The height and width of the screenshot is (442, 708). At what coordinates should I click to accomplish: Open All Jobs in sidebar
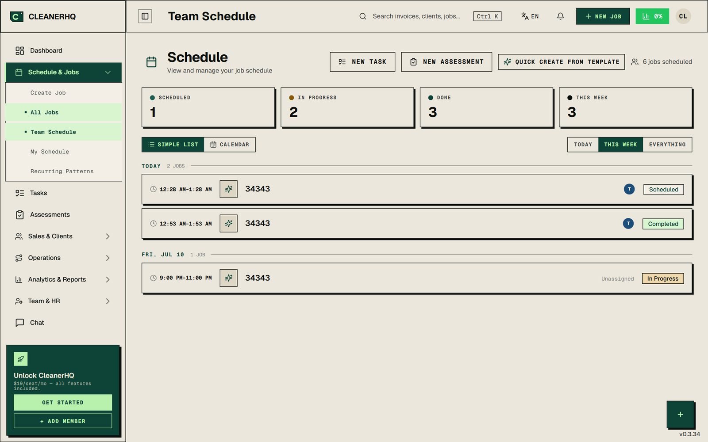pyautogui.click(x=64, y=112)
